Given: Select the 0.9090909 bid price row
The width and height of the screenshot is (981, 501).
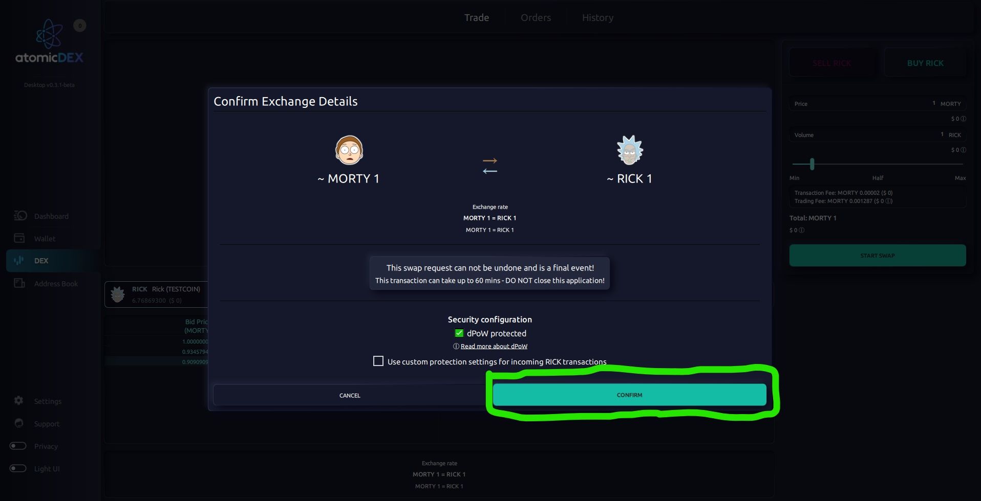Looking at the screenshot, I should point(157,361).
